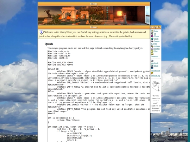Viewport: 190px width, 142px height.
Task: Click the 'int is_int(double n) {' line
Action: pyautogui.click(x=61, y=118)
